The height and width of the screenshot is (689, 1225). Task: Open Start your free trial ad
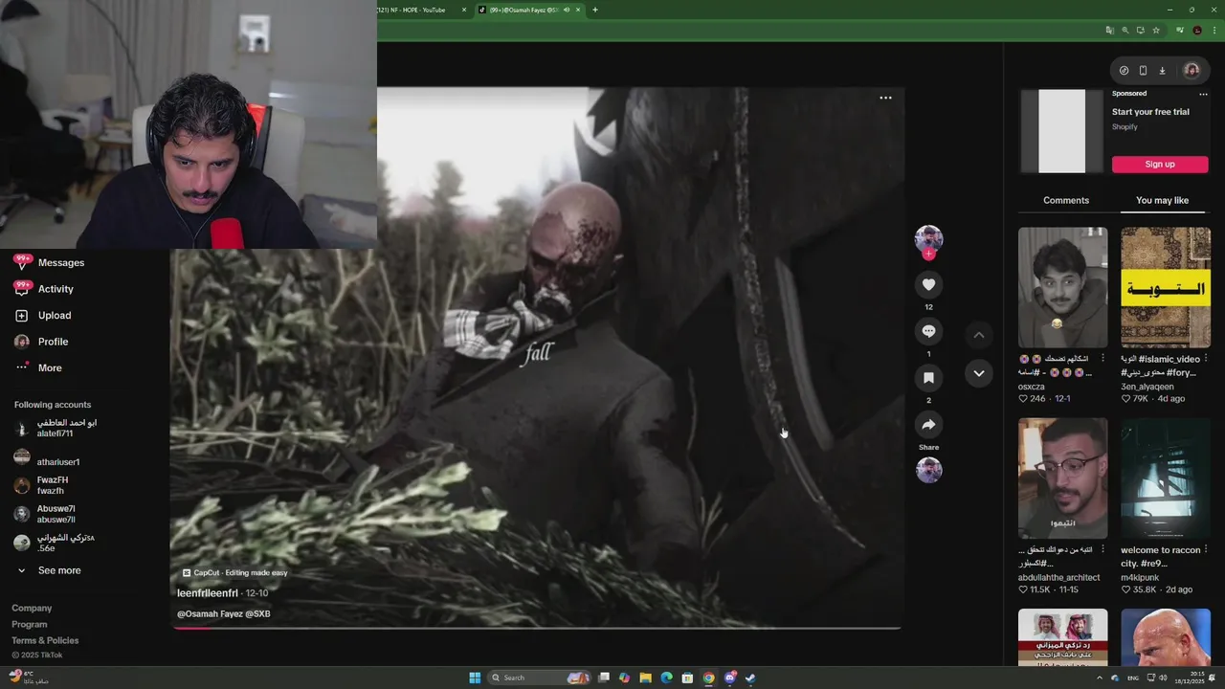[x=1150, y=112]
